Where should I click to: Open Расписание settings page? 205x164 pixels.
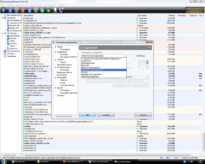pos(62,75)
